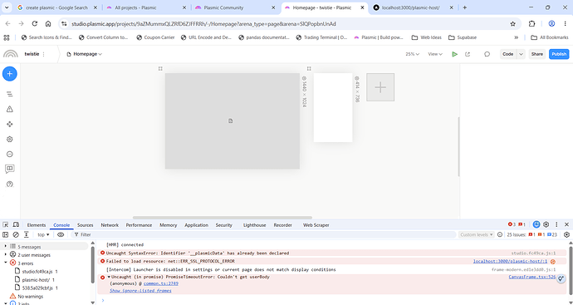Screen dimensions: 573x305
Task: Click the blue Publish button
Action: 559,54
